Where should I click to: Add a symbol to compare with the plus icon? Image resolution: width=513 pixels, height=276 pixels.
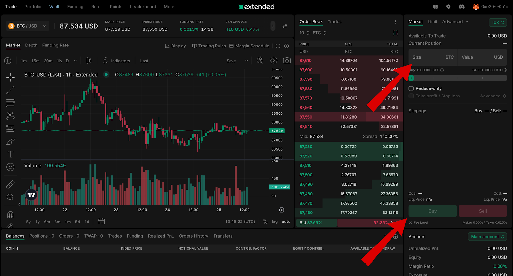click(8, 61)
